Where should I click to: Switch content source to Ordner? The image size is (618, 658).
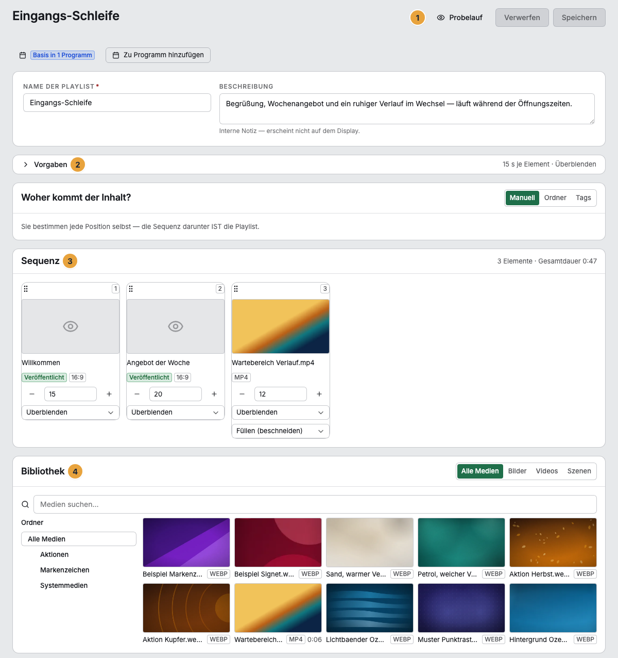pyautogui.click(x=555, y=198)
